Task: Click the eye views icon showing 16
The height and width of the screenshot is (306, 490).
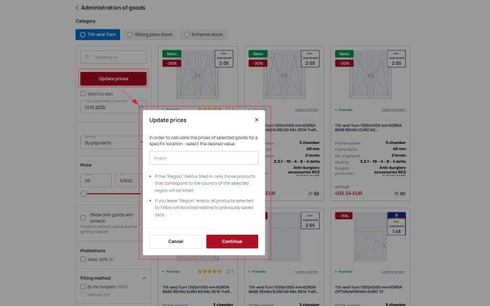Action: [402, 193]
